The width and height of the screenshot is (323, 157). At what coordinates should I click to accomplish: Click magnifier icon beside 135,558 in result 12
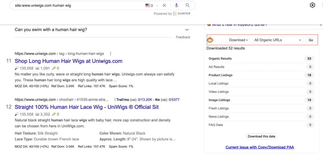point(17,114)
